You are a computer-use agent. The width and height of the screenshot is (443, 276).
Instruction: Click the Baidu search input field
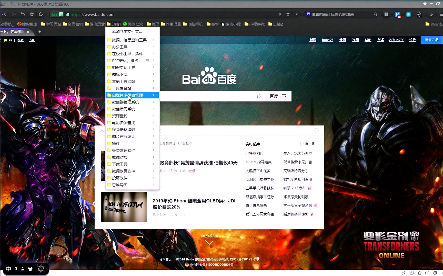(x=208, y=96)
